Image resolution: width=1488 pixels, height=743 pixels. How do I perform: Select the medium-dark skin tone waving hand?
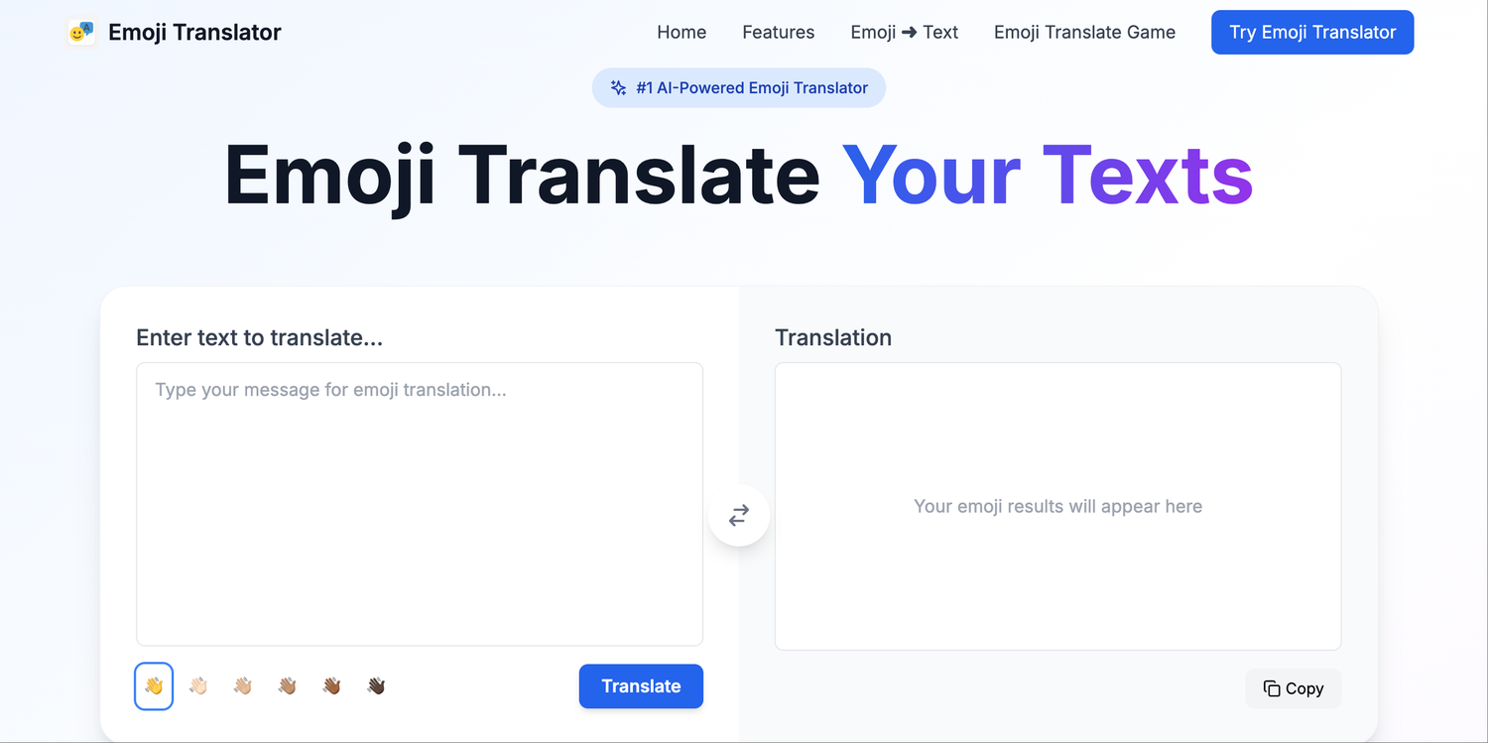pos(331,685)
